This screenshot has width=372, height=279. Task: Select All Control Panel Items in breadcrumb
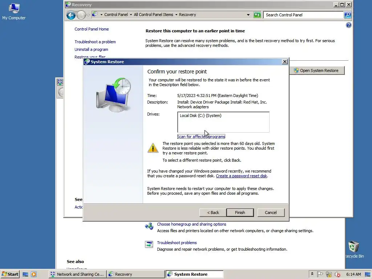pyautogui.click(x=154, y=15)
